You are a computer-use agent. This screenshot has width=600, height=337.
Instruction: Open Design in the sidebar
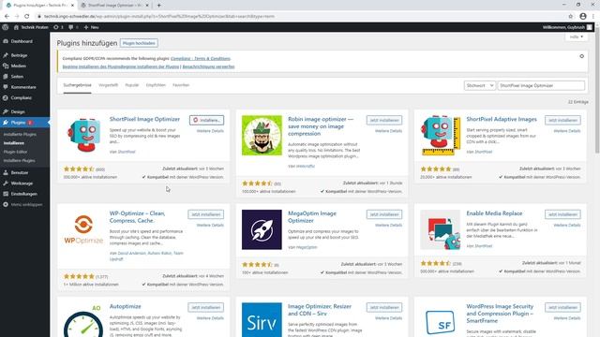tap(18, 112)
